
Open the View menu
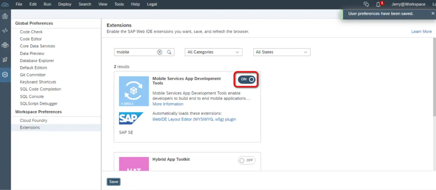pos(103,4)
